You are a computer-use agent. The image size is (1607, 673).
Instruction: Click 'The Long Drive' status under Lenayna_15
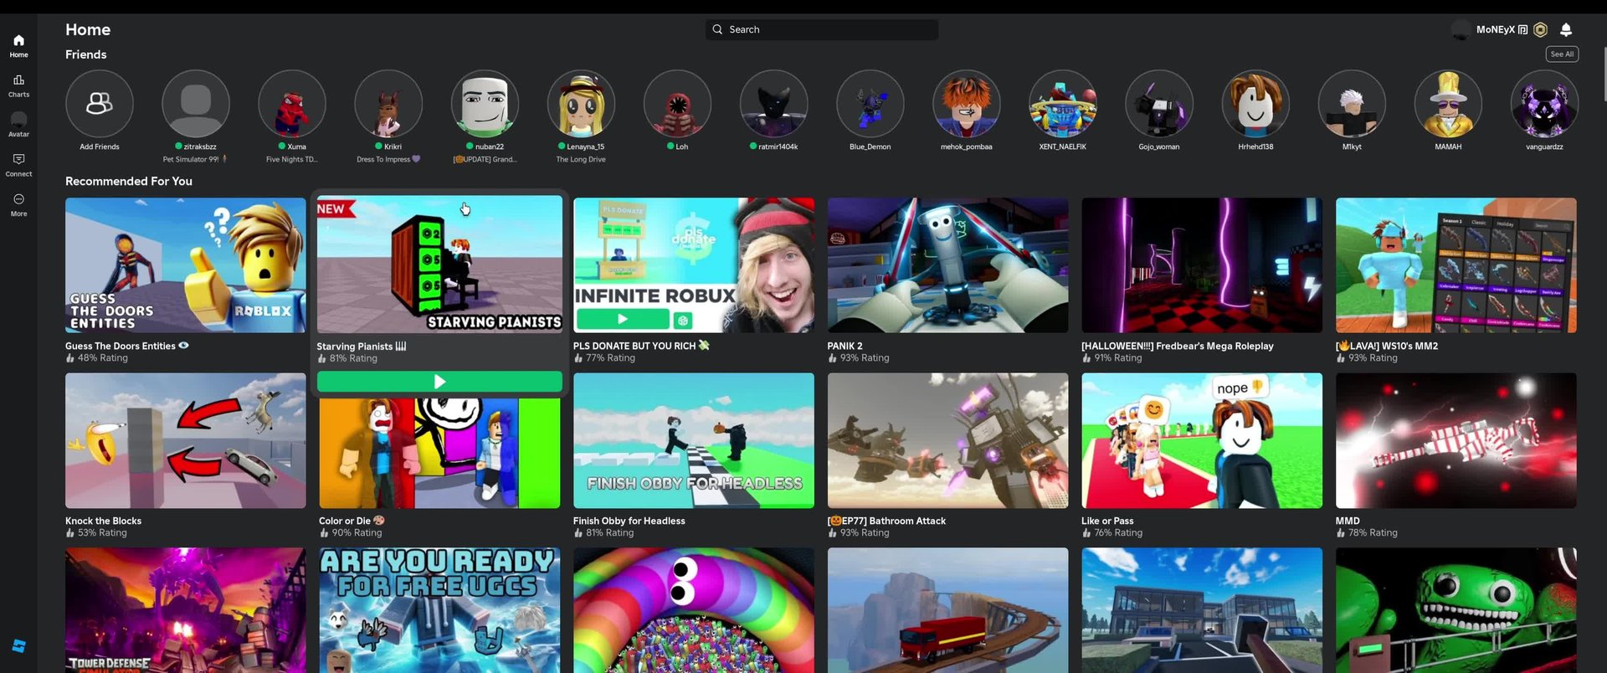click(x=581, y=159)
